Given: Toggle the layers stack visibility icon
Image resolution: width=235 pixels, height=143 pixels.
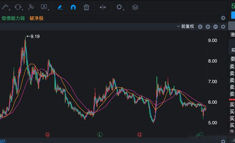Looking at the screenshot, I should click(x=135, y=7).
